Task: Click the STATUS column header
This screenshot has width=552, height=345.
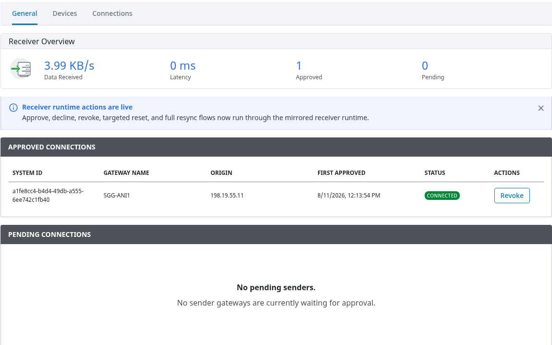Action: (x=434, y=173)
